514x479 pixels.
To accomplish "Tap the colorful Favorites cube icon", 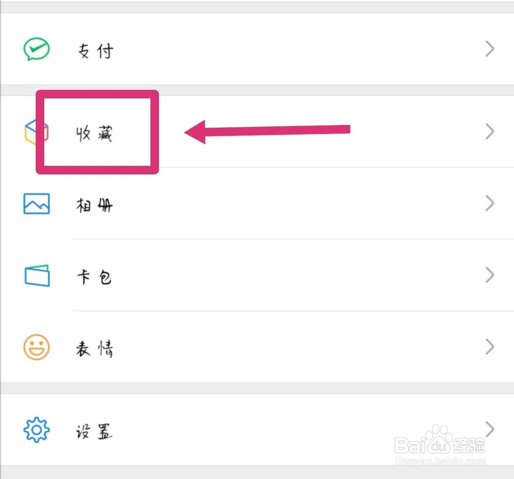I will point(36,131).
